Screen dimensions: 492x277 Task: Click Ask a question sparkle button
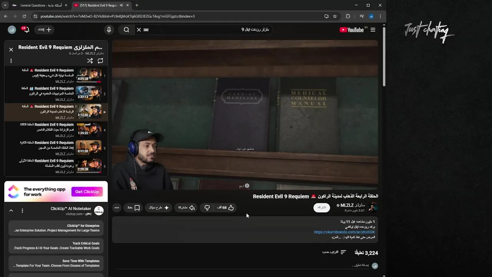[159, 208]
